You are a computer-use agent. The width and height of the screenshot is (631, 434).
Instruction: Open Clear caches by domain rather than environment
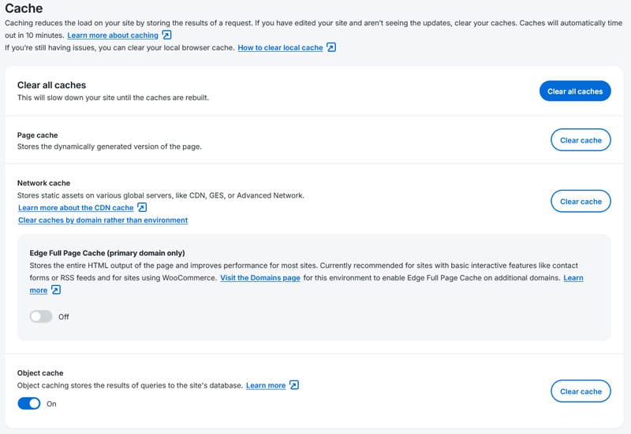(103, 221)
